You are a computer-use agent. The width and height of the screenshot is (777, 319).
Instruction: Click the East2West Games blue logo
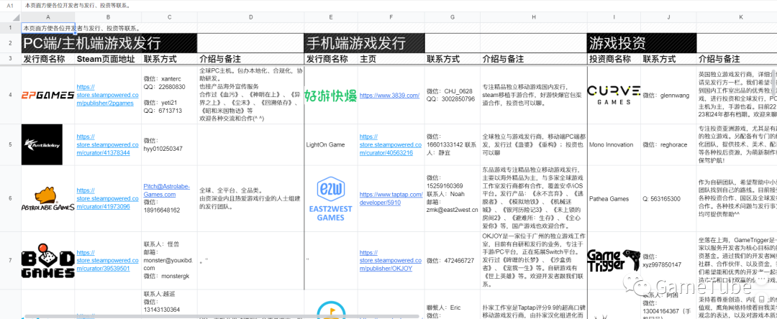[x=330, y=199]
